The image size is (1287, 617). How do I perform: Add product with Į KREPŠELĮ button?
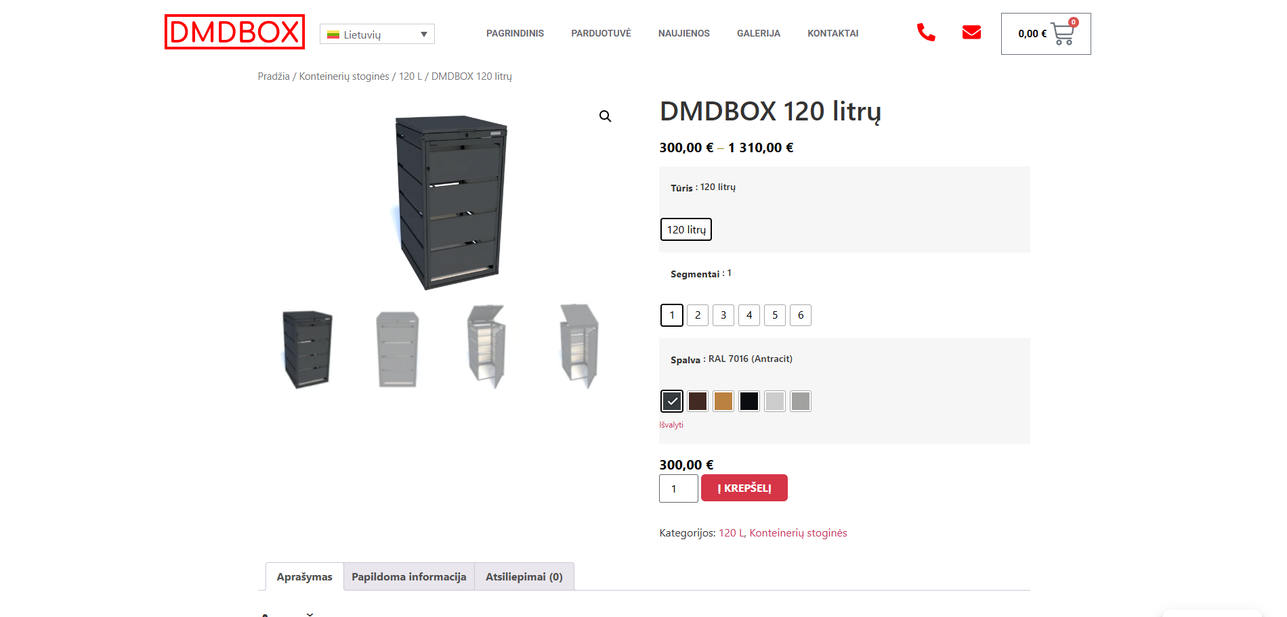click(x=744, y=488)
